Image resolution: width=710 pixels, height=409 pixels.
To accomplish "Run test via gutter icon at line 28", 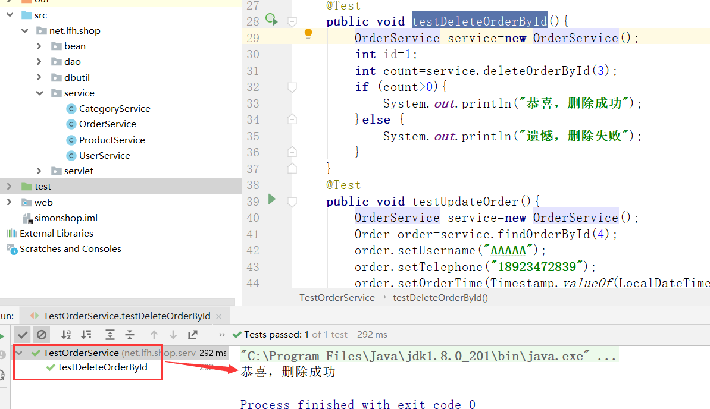I will (x=271, y=20).
